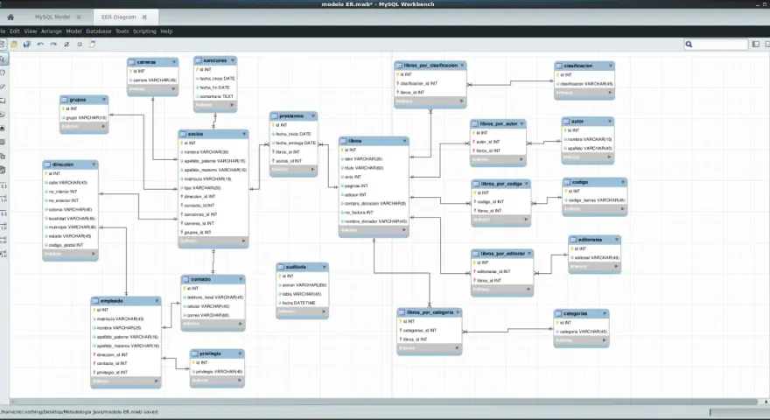Screen dimensions: 770x420
Task: Close the MySQL Model tab
Action: [x=79, y=17]
